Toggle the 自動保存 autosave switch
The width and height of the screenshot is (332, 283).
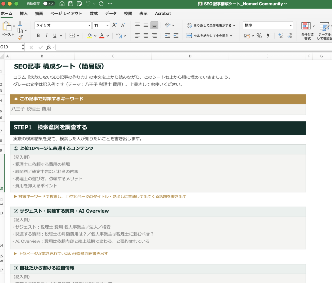(x=49, y=4)
